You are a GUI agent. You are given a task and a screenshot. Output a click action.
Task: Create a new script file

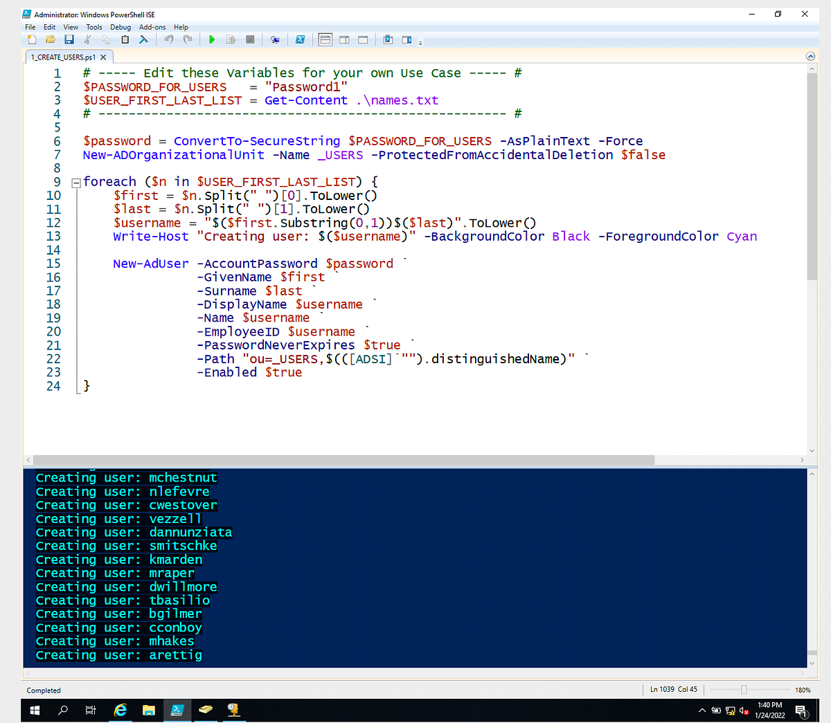point(32,39)
